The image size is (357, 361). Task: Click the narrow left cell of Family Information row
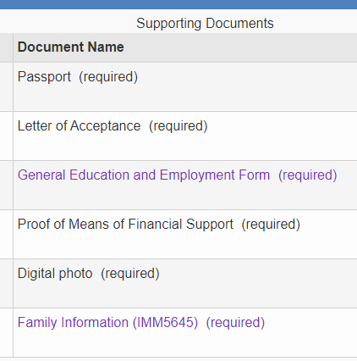(6, 333)
